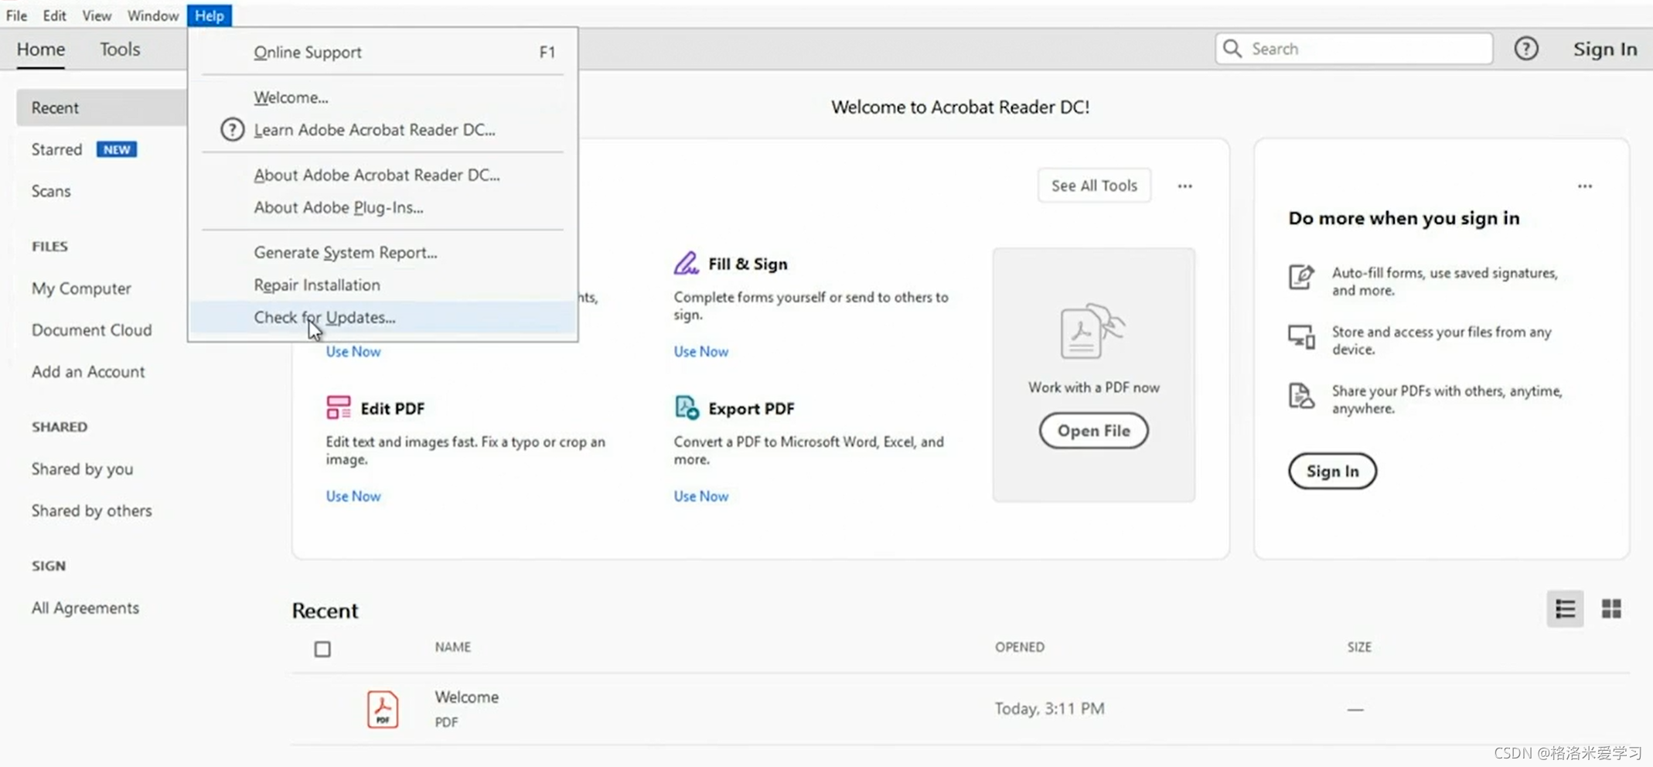1653x767 pixels.
Task: Open the File menu
Action: (16, 15)
